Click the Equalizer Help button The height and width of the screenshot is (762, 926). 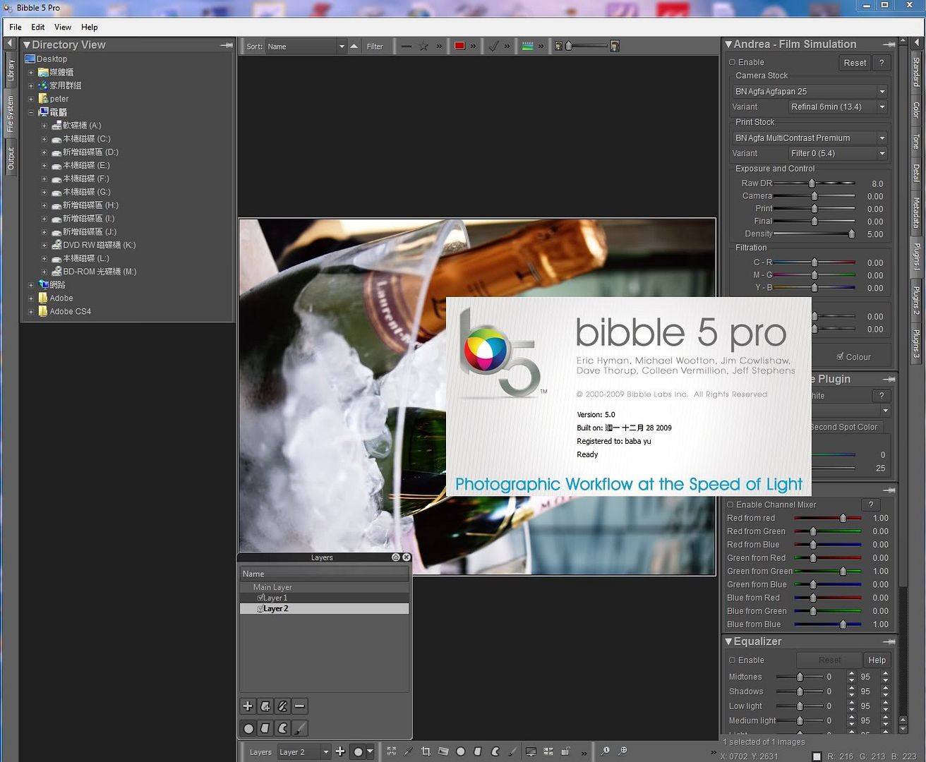pyautogui.click(x=877, y=660)
